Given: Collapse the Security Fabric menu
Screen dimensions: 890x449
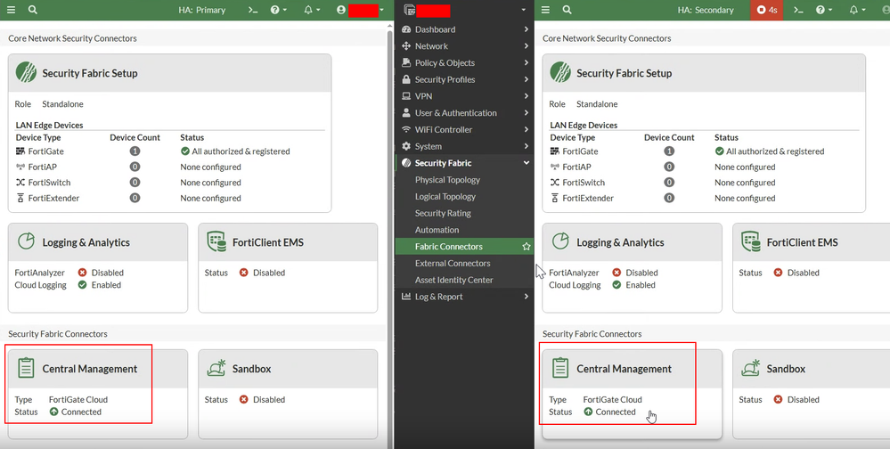Looking at the screenshot, I should tap(464, 163).
